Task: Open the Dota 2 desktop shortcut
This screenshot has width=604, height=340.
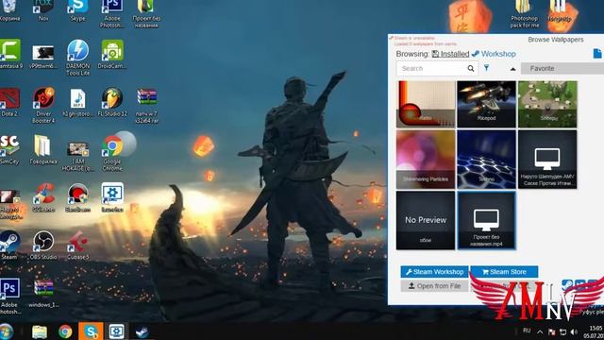Action: coord(9,102)
